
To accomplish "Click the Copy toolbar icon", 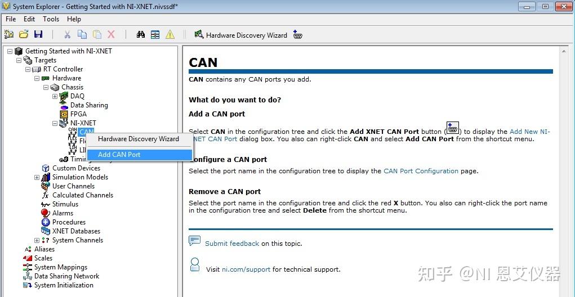I will tap(82, 34).
